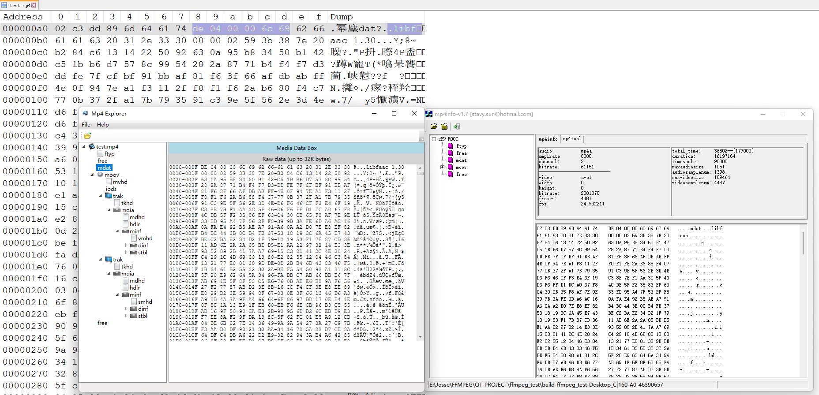Maximize the Mp4 Explorer window
Image resolution: width=819 pixels, height=395 pixels.
point(394,113)
